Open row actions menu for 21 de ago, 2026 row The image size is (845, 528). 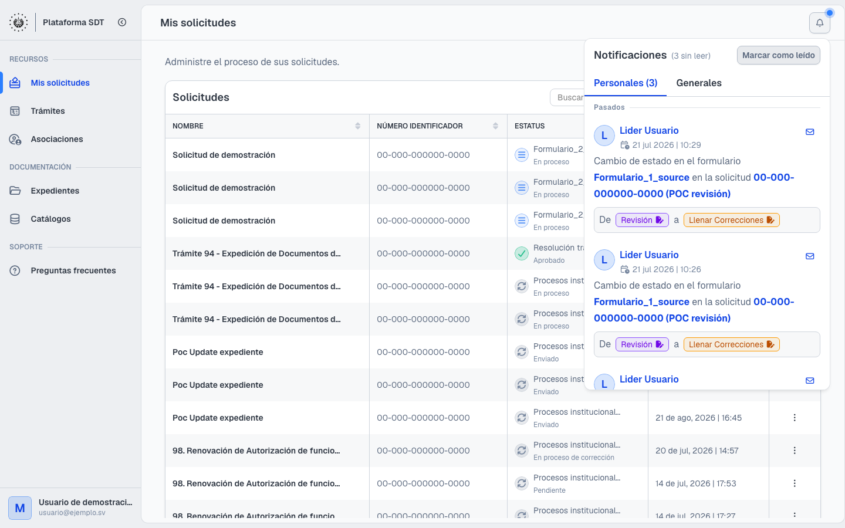click(x=795, y=418)
